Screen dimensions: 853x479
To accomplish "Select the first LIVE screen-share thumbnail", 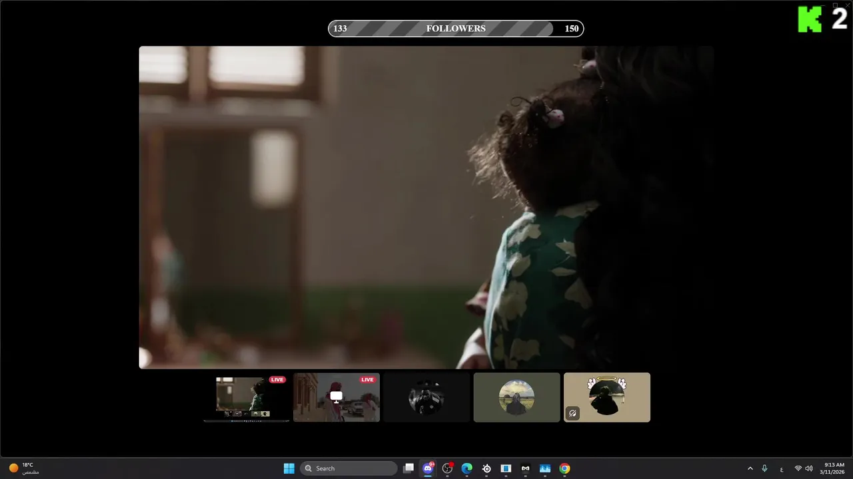I will 247,397.
